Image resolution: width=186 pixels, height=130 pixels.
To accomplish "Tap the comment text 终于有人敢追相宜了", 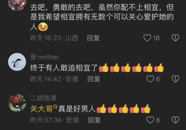I will 64,68.
